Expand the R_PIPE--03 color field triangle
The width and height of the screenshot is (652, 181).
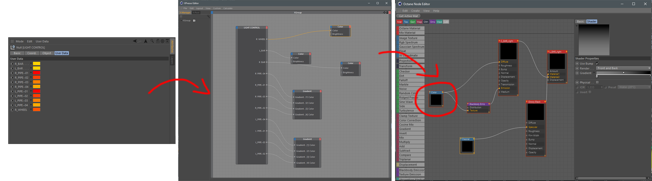(31, 82)
